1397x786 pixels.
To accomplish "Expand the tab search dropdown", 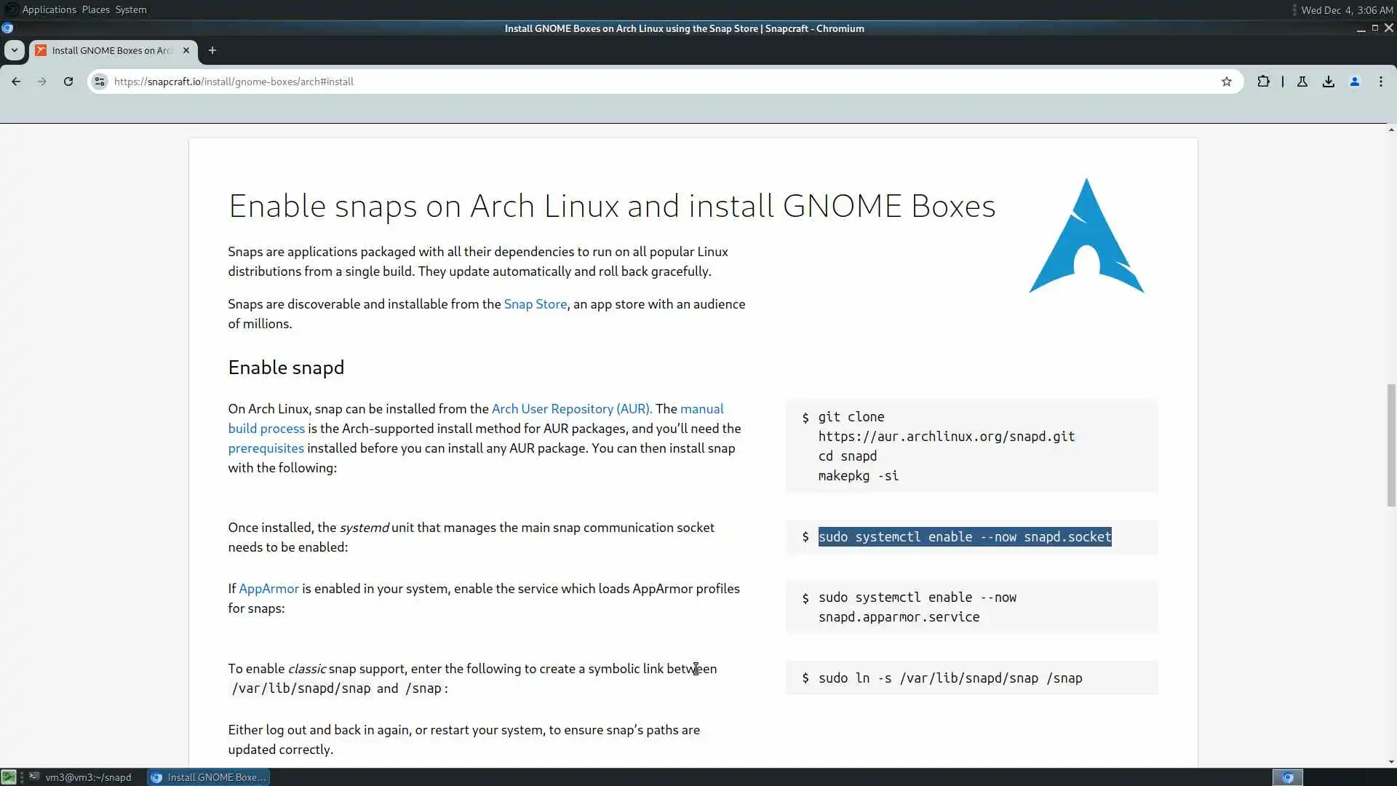I will coord(15,50).
